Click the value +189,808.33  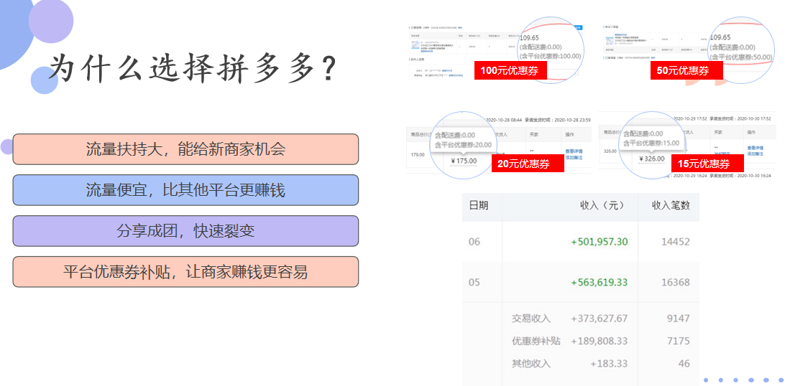[600, 341]
